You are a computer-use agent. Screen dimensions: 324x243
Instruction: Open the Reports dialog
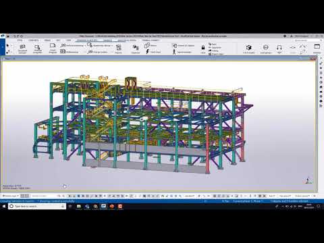(119, 49)
